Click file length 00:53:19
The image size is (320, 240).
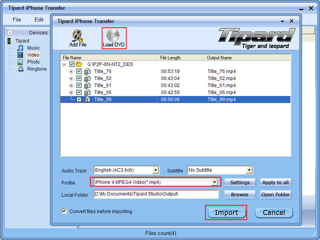[x=170, y=71]
